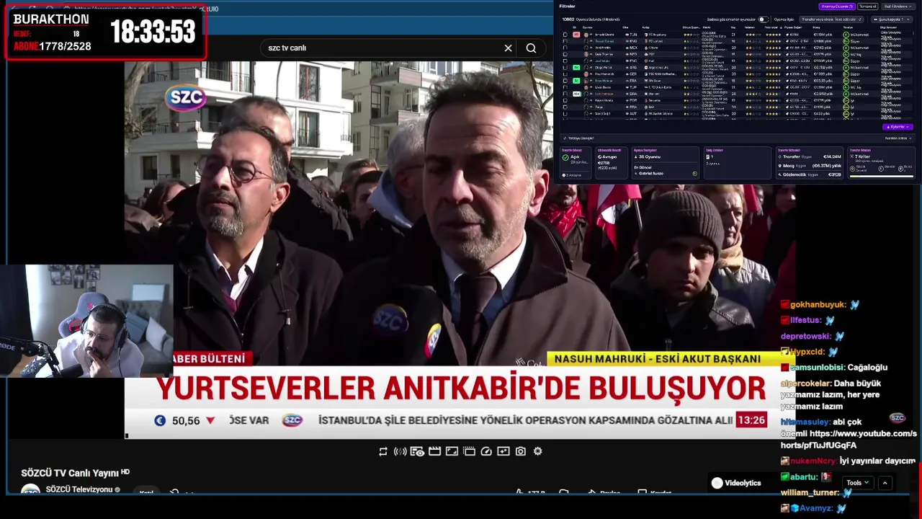Click the green recommendation circle on the TUN row

coord(846,35)
